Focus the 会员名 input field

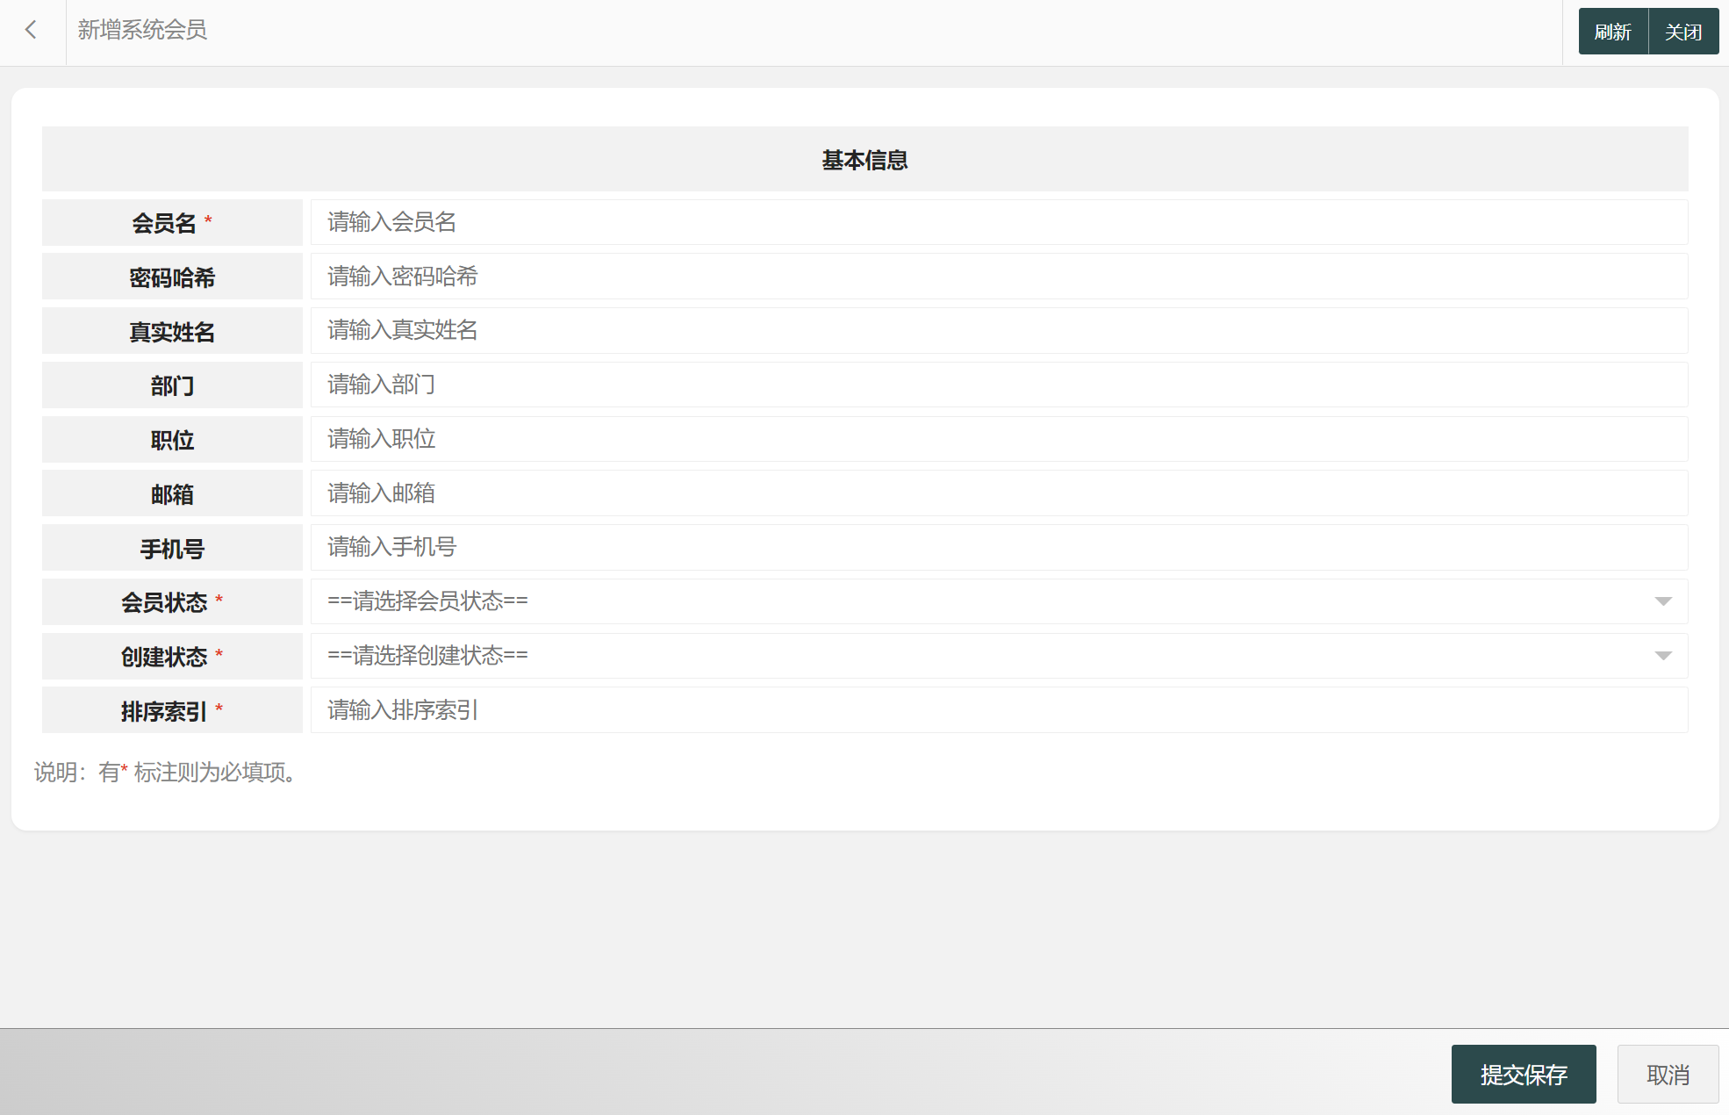point(998,222)
